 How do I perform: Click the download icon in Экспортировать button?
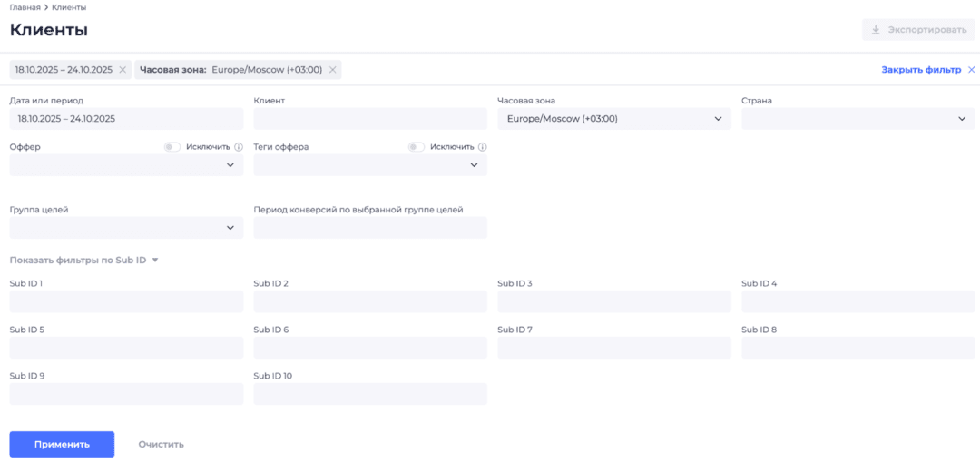876,30
